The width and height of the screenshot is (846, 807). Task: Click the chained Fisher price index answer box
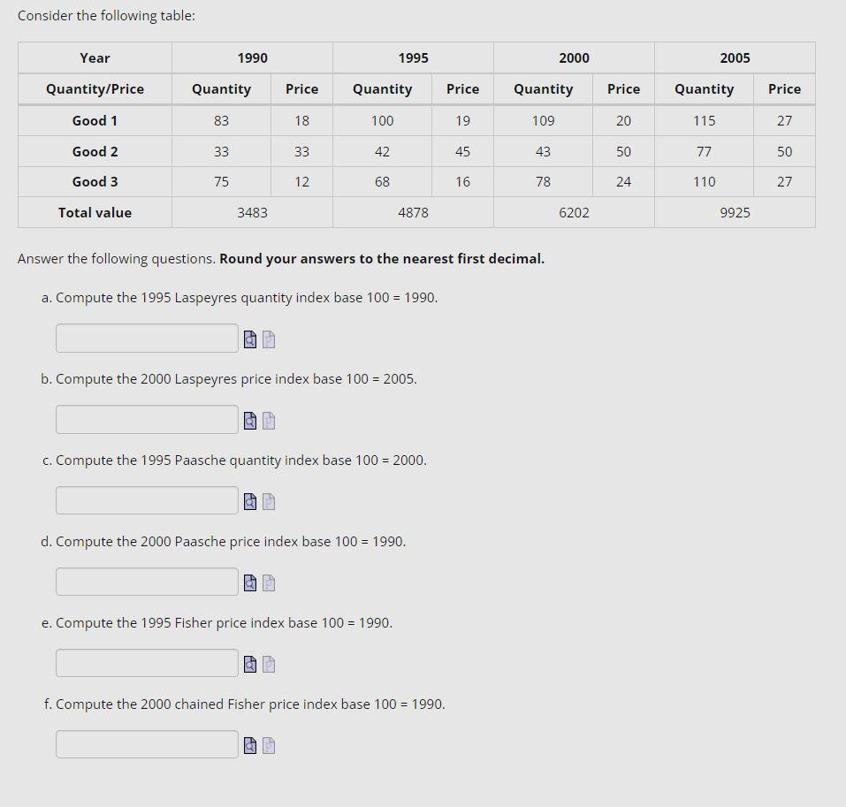click(146, 743)
